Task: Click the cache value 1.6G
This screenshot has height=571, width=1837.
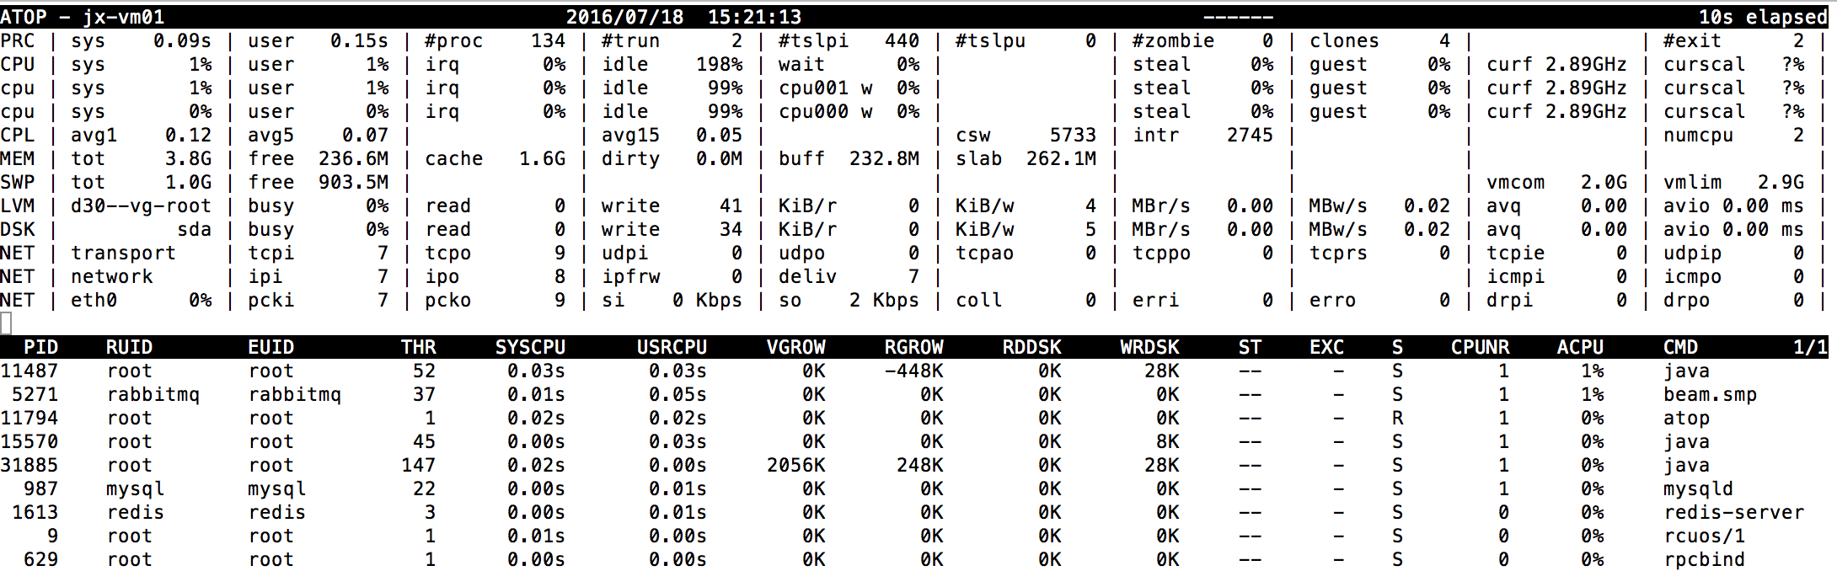Action: [542, 158]
